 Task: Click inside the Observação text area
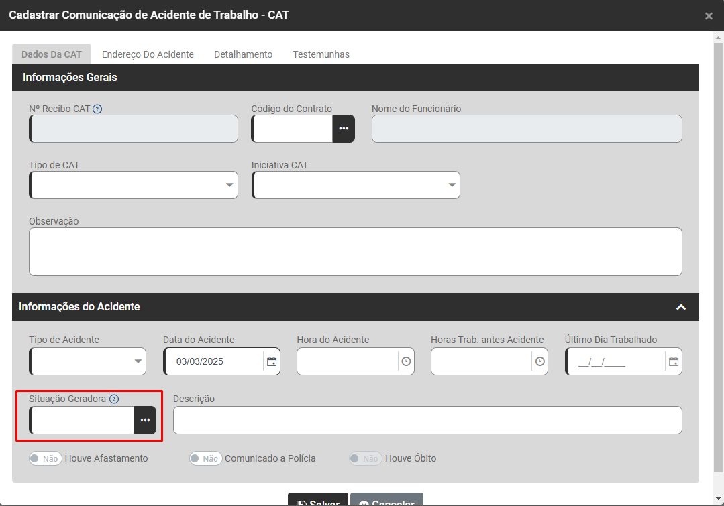pyautogui.click(x=355, y=251)
